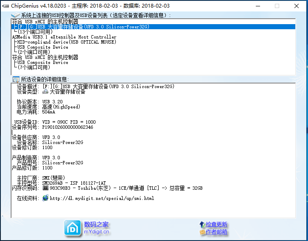Screen dimensions: 308x241
Task: Select the first 符合 USB xHCI 的主机控制器 entry
Action: [45, 22]
